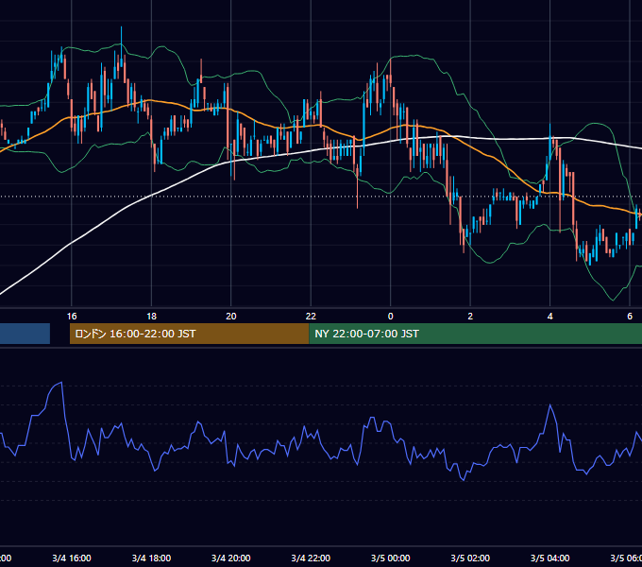Click the 3/4 22:00 date label
This screenshot has width=642, height=567.
pyautogui.click(x=311, y=558)
